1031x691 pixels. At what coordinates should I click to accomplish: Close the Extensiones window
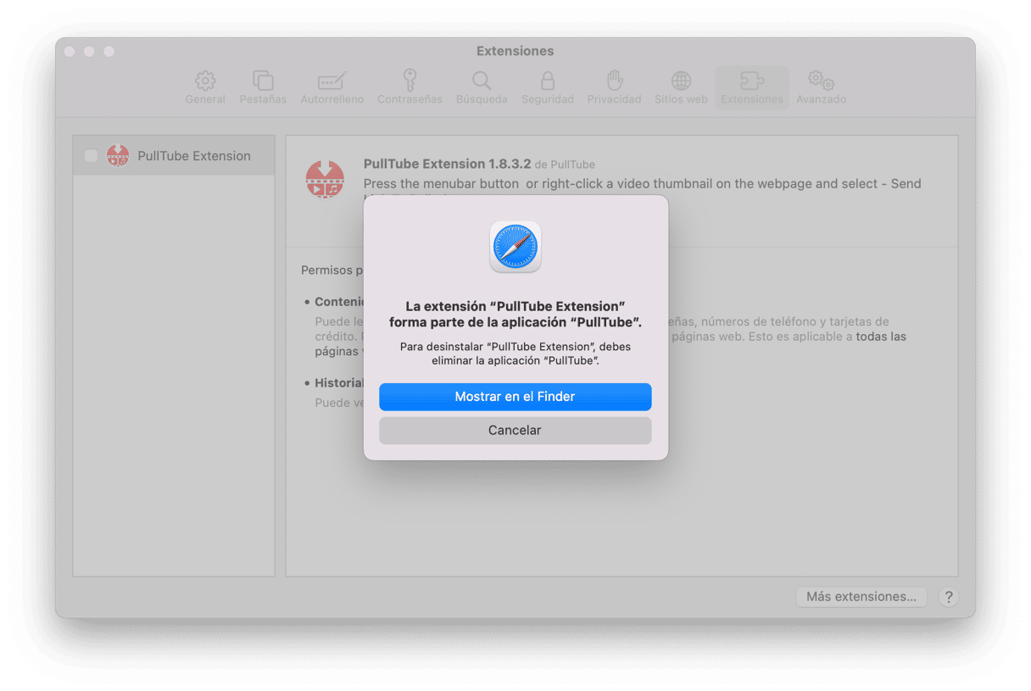pyautogui.click(x=70, y=52)
